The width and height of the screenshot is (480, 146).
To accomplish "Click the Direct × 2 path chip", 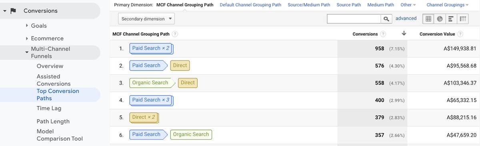I will click(144, 117).
